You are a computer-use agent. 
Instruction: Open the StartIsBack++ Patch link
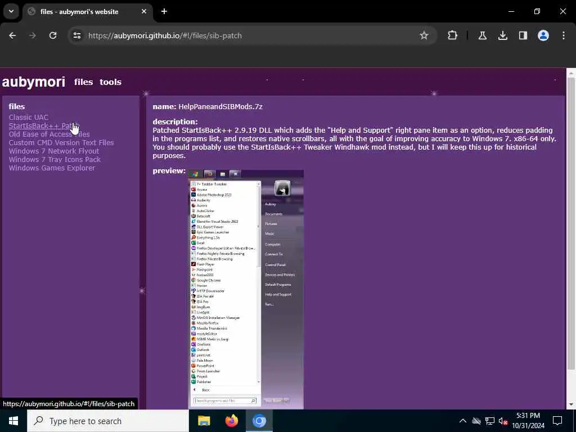coord(43,125)
